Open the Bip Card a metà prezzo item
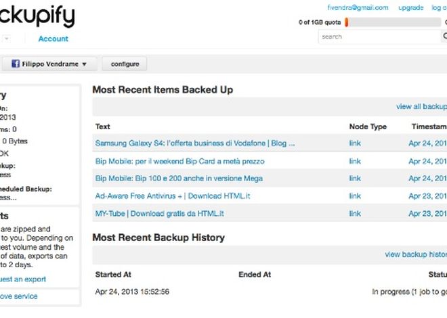This screenshot has height=318, width=447. (x=180, y=161)
